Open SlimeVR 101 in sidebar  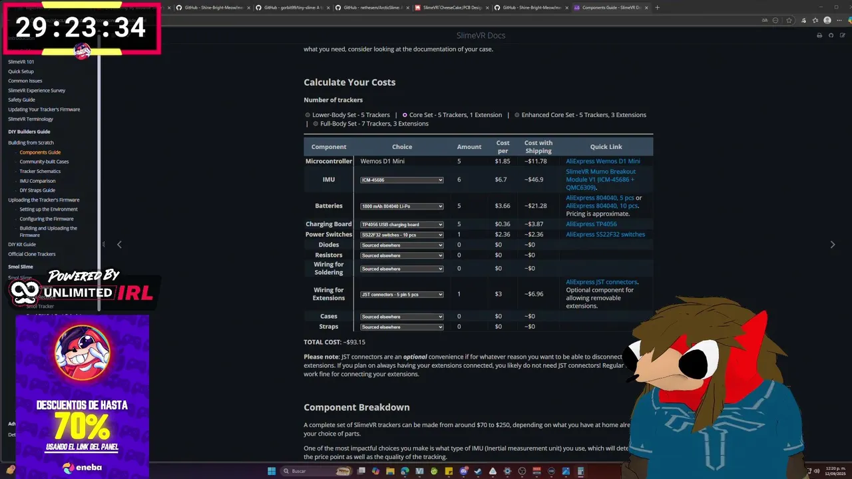tap(21, 62)
